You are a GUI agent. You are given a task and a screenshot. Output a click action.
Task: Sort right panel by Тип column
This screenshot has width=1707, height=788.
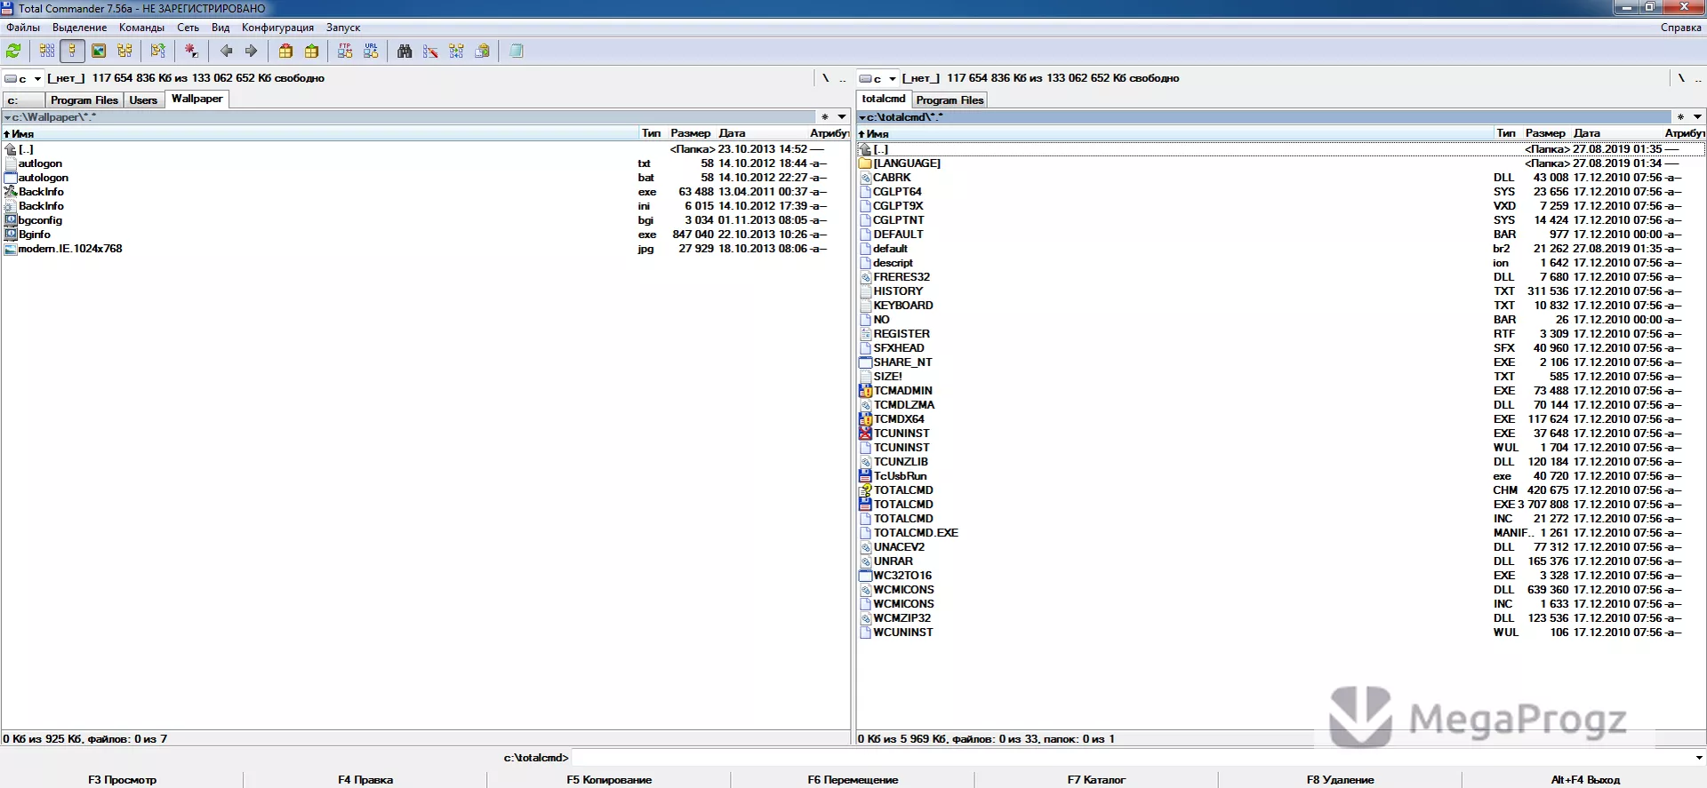[x=1506, y=133]
